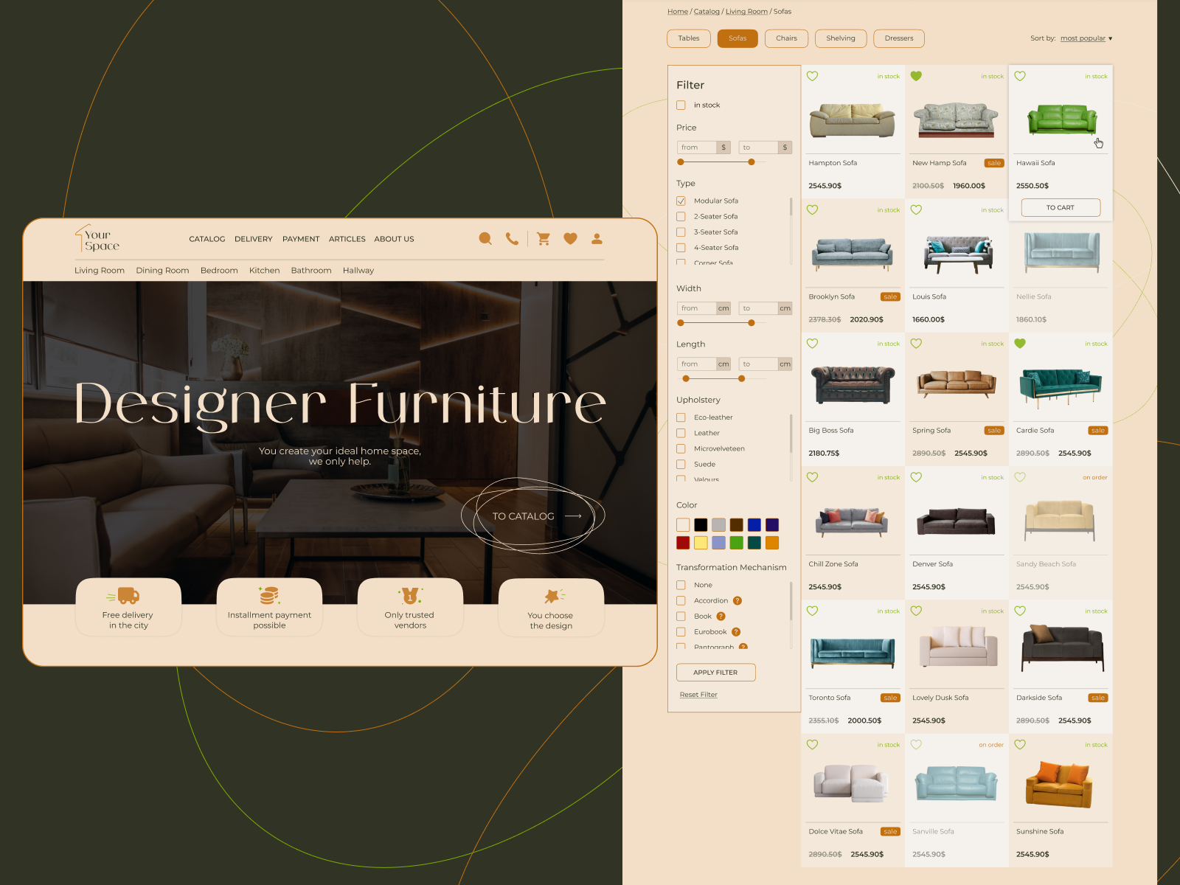The height and width of the screenshot is (885, 1180).
Task: Unfavorite the Cardie Sofa heart icon
Action: click(1020, 343)
